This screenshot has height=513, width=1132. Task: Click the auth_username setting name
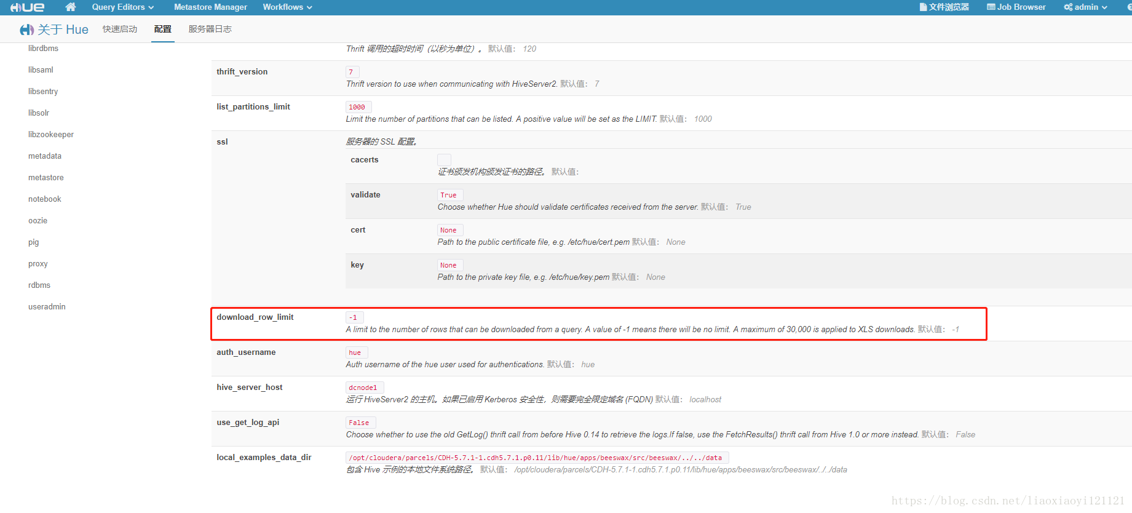(x=246, y=352)
